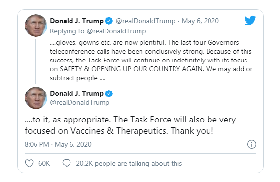Open profile picture in the main tweet
280x182 pixels.
pos(36,98)
